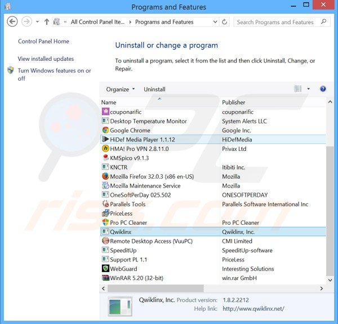Click the Pro PC Cleaner shield icon
338x324 pixels.
click(x=105, y=223)
